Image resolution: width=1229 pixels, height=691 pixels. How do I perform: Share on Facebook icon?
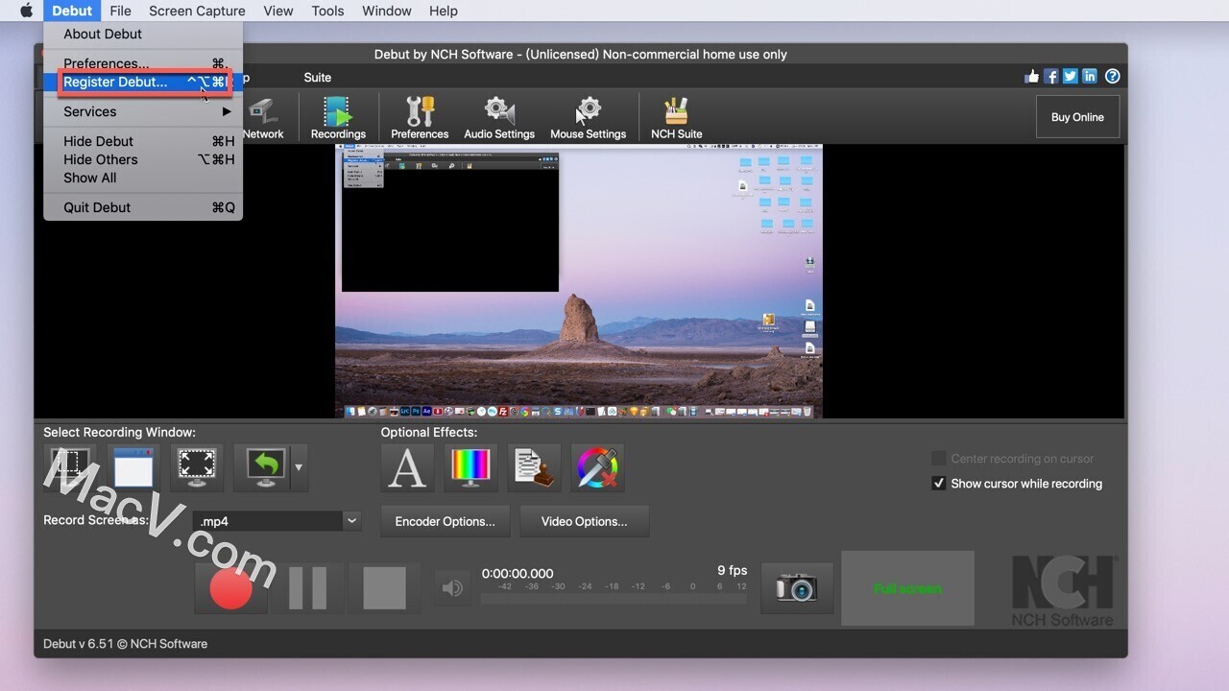click(1050, 77)
